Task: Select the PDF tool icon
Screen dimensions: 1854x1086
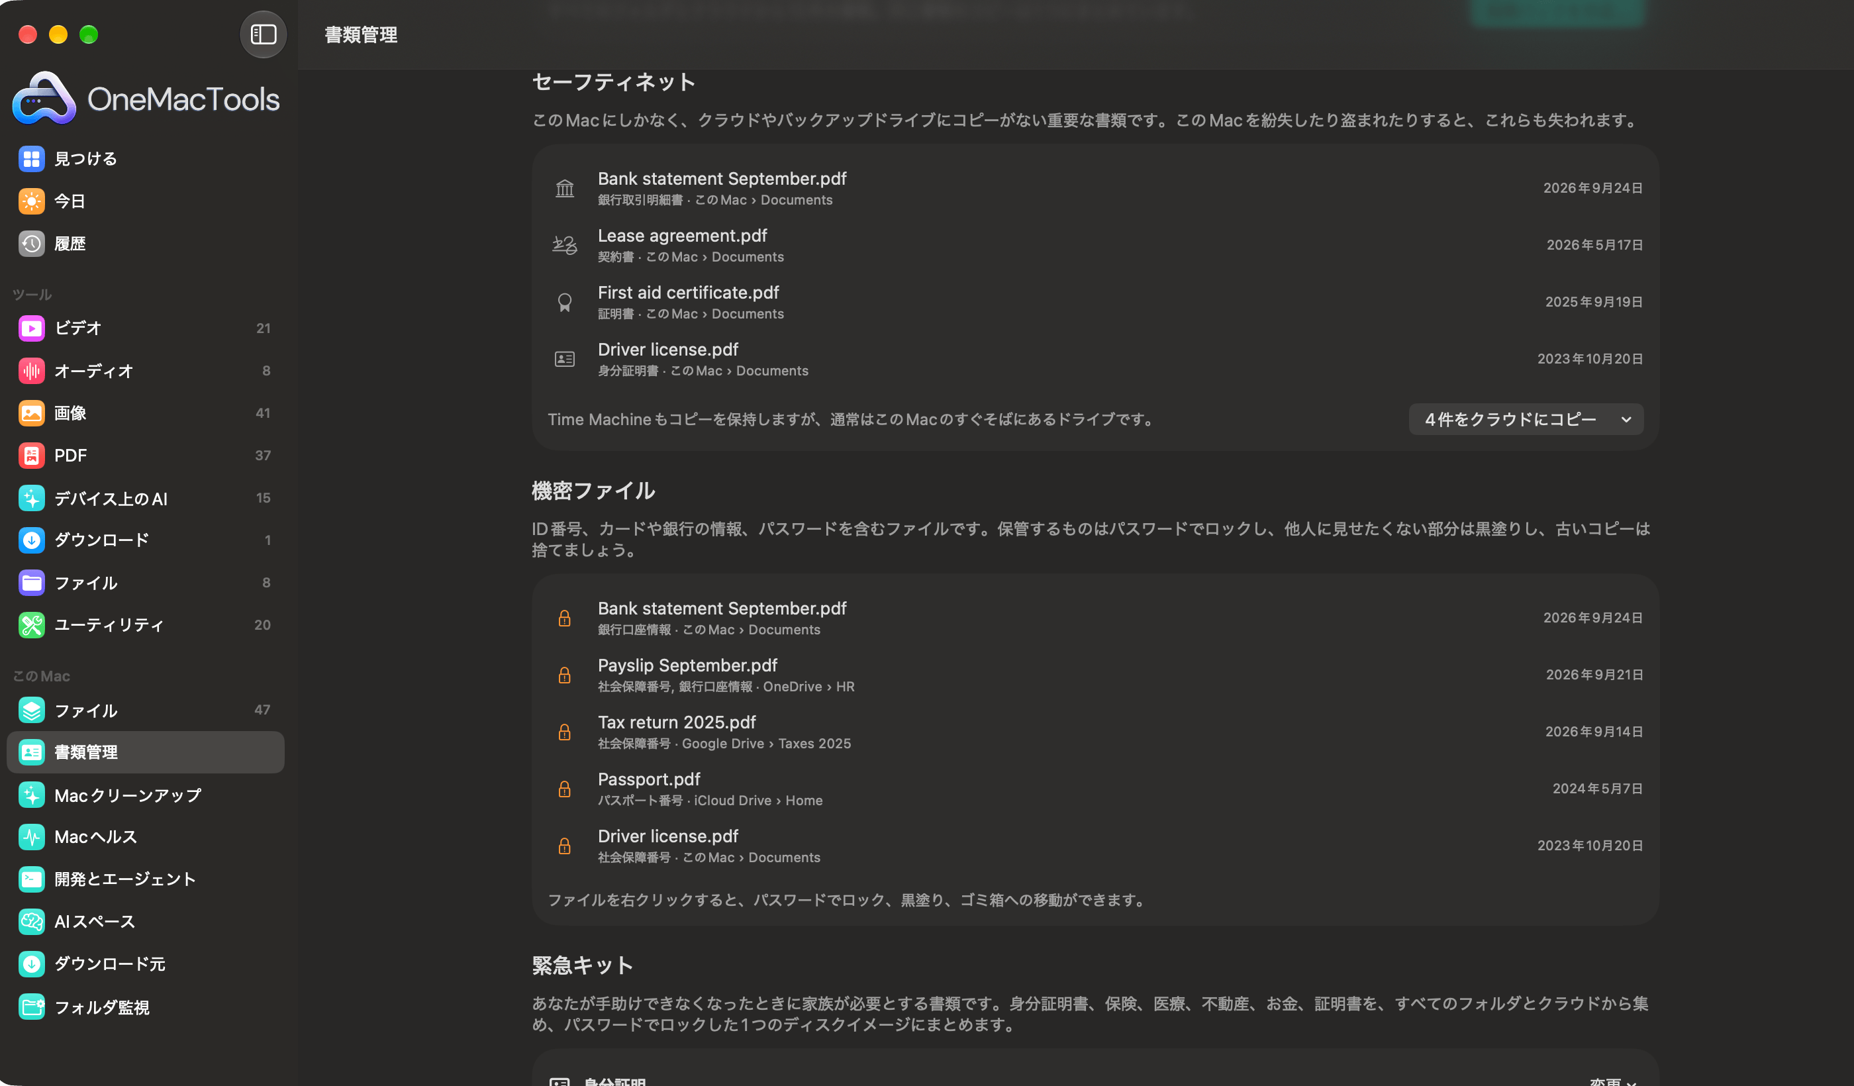Action: point(32,456)
